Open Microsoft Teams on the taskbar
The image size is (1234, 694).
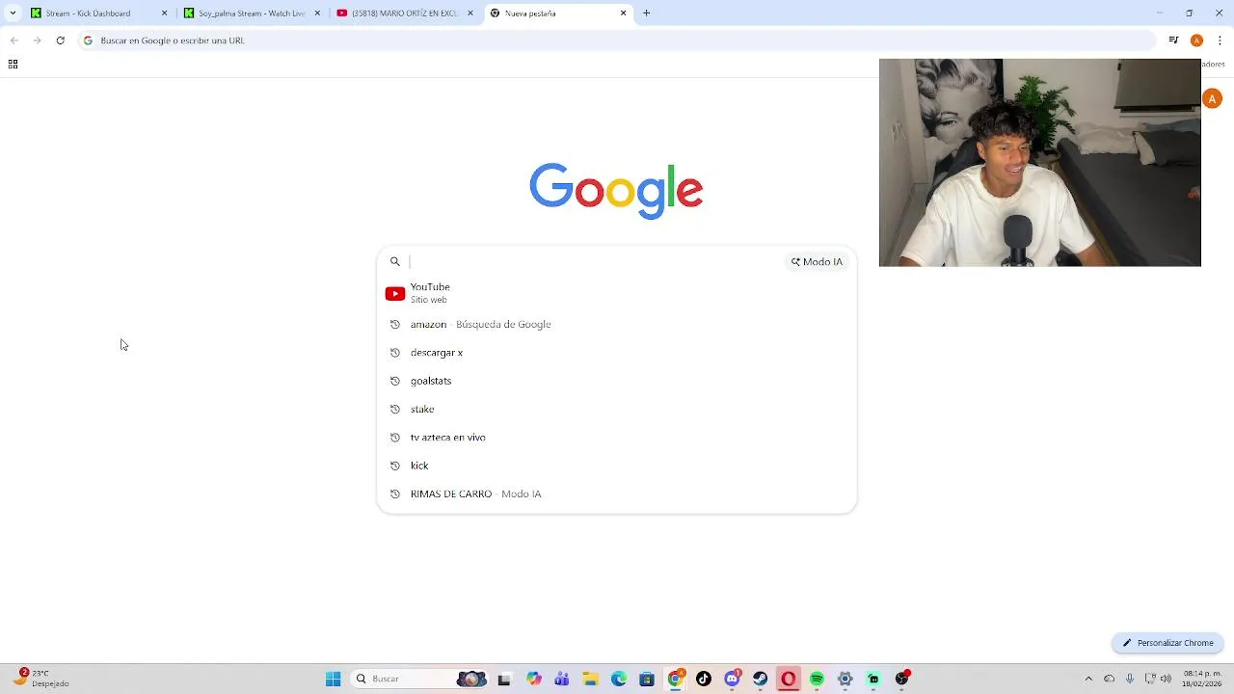pyautogui.click(x=561, y=679)
